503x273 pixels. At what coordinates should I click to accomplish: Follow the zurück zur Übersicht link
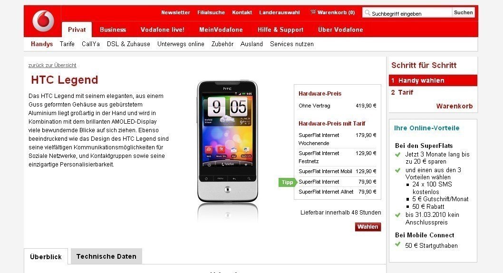52,65
